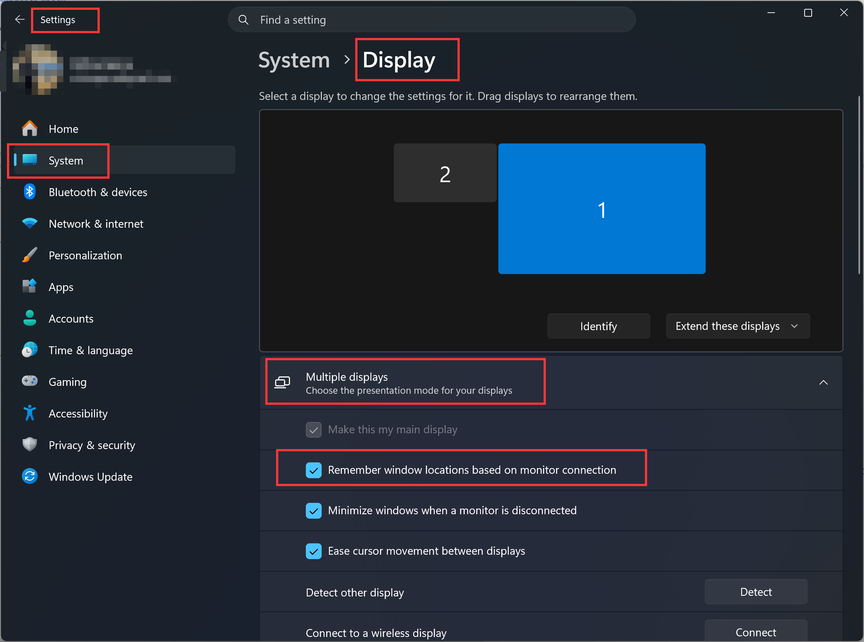864x642 pixels.
Task: Maximize the Settings window
Action: (808, 13)
